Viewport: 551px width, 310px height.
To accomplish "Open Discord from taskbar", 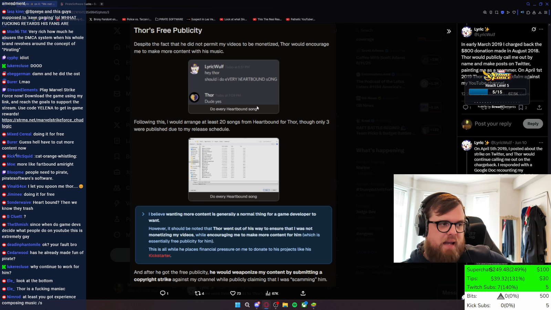I will pos(257,305).
